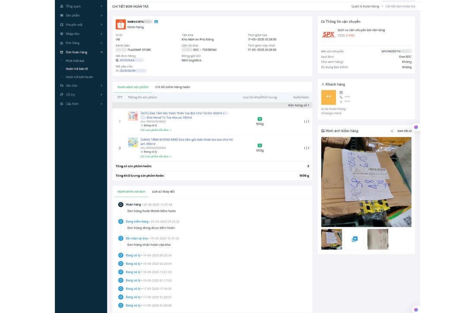Click the Hỗ trợ sidebar icon

tap(62, 95)
